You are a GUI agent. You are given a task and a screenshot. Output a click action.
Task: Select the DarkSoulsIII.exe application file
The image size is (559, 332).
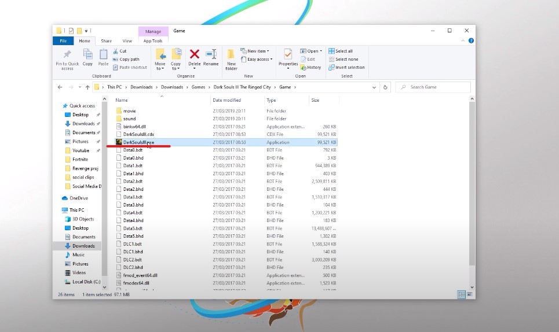(x=226, y=142)
